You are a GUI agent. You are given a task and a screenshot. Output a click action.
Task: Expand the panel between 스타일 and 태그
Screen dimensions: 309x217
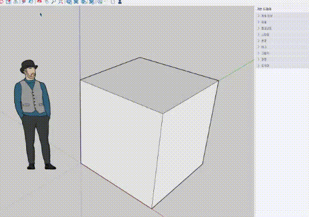click(x=282, y=41)
